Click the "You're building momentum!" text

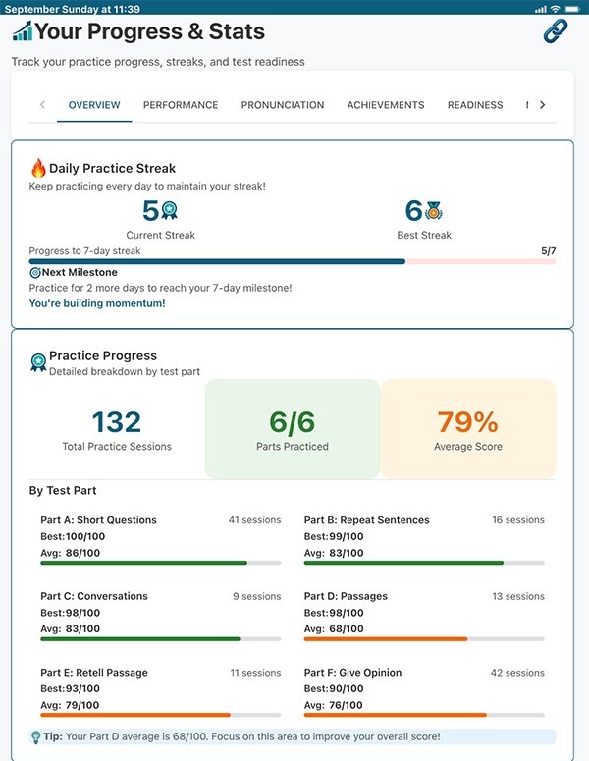97,303
